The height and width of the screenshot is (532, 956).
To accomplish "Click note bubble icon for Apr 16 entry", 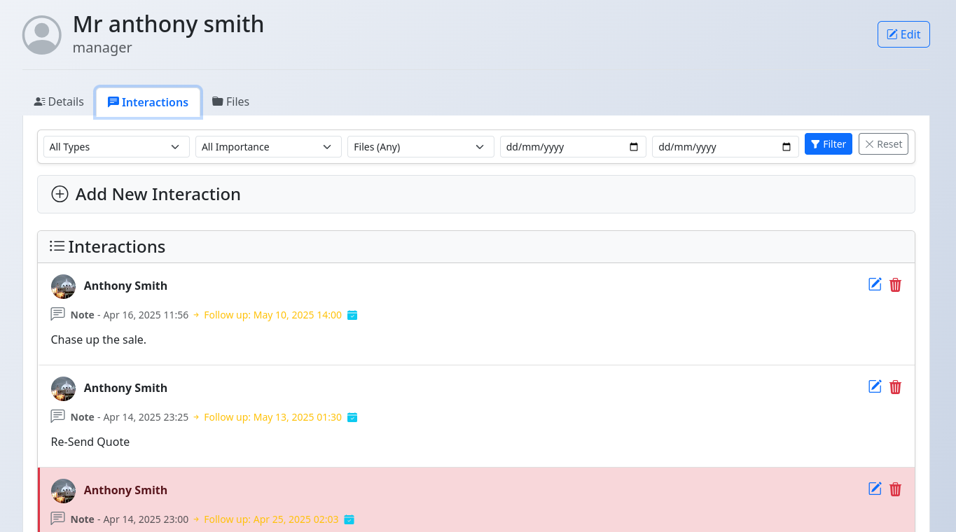I will pos(58,314).
